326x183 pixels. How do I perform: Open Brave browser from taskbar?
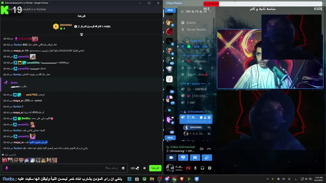tap(182, 179)
